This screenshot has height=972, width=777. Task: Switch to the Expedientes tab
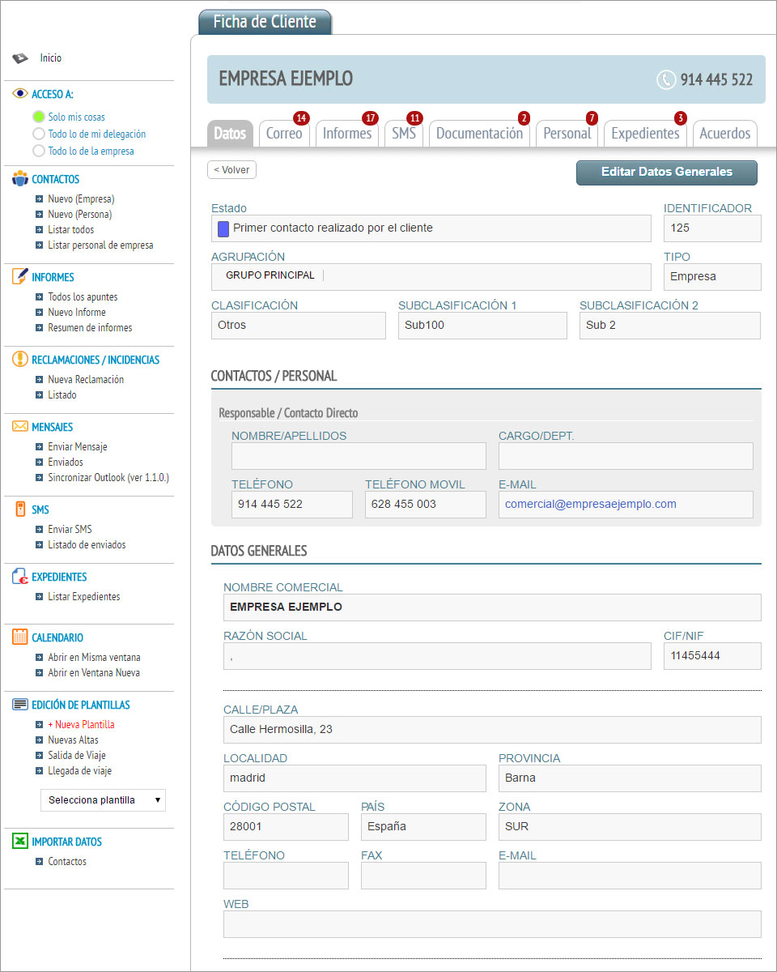[645, 134]
